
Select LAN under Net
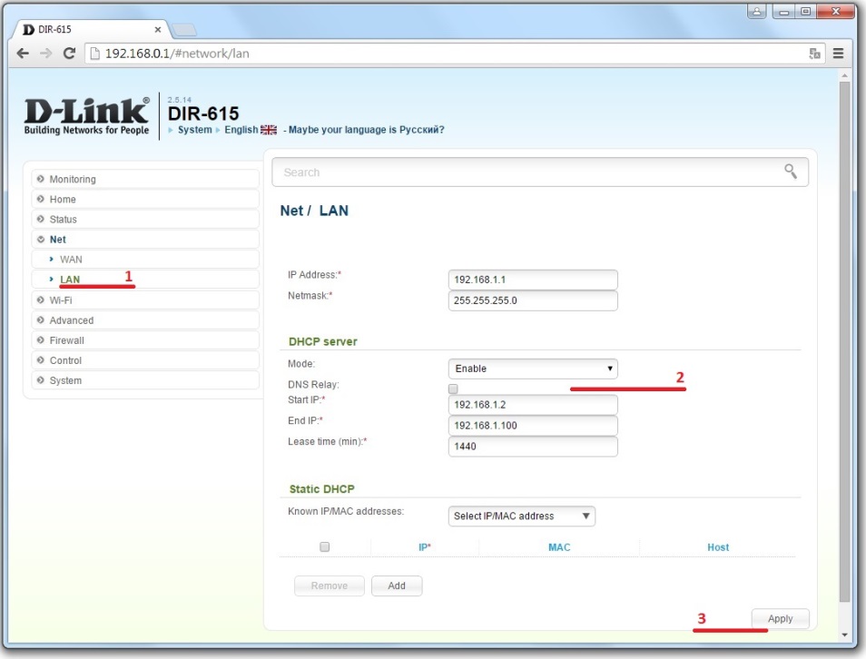(145, 279)
